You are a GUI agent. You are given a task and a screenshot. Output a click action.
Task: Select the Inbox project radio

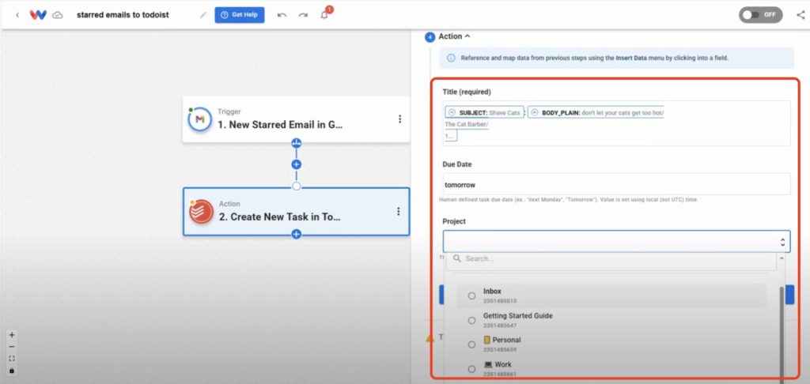471,296
